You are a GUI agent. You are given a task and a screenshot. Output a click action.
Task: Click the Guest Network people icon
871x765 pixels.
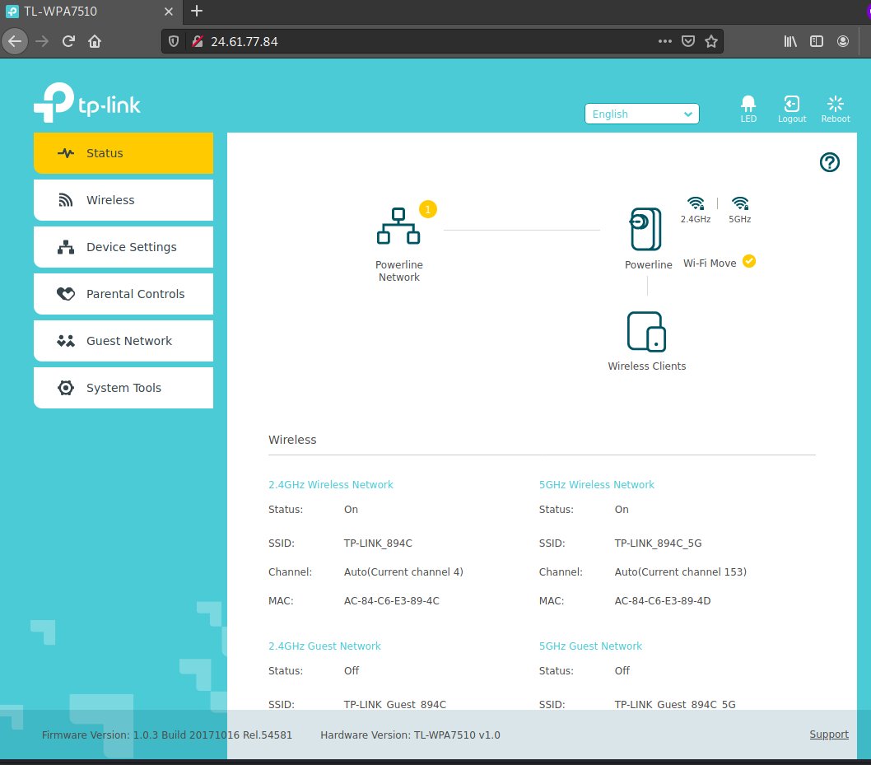tap(65, 340)
